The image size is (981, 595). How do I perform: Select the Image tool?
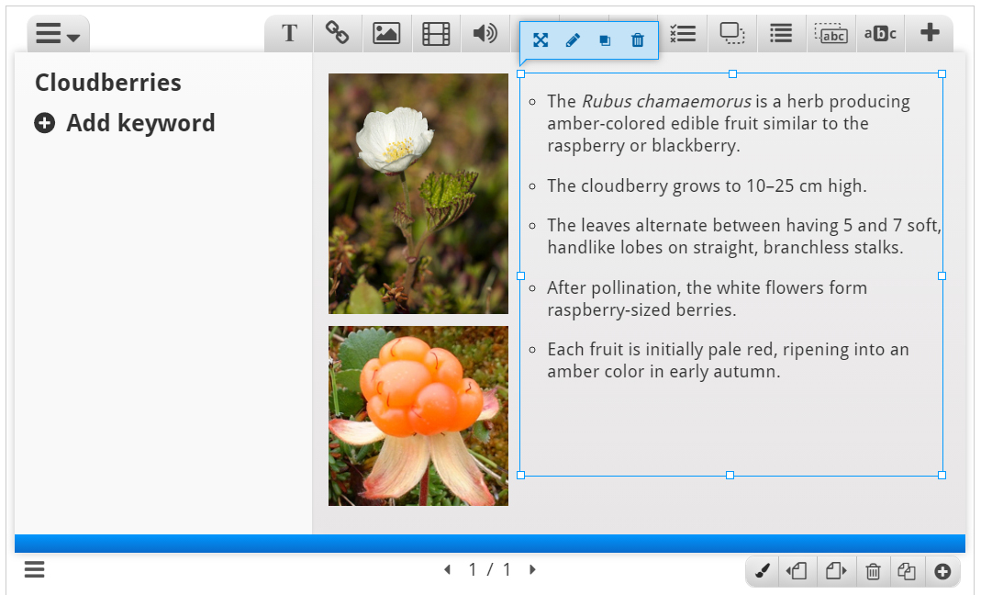coord(386,33)
